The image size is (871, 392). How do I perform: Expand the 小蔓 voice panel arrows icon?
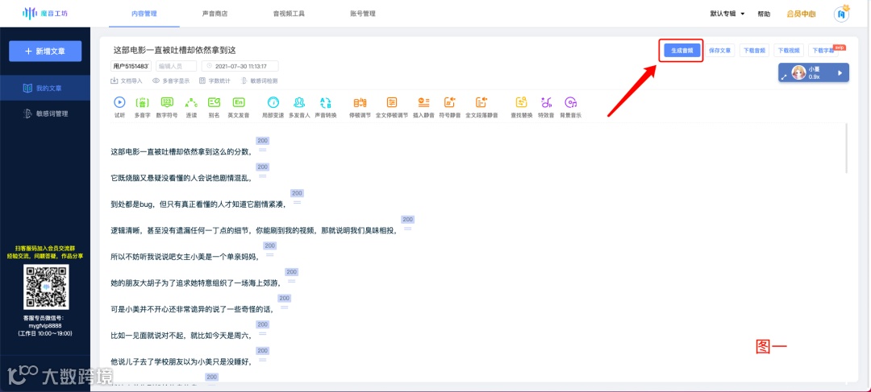coord(785,77)
